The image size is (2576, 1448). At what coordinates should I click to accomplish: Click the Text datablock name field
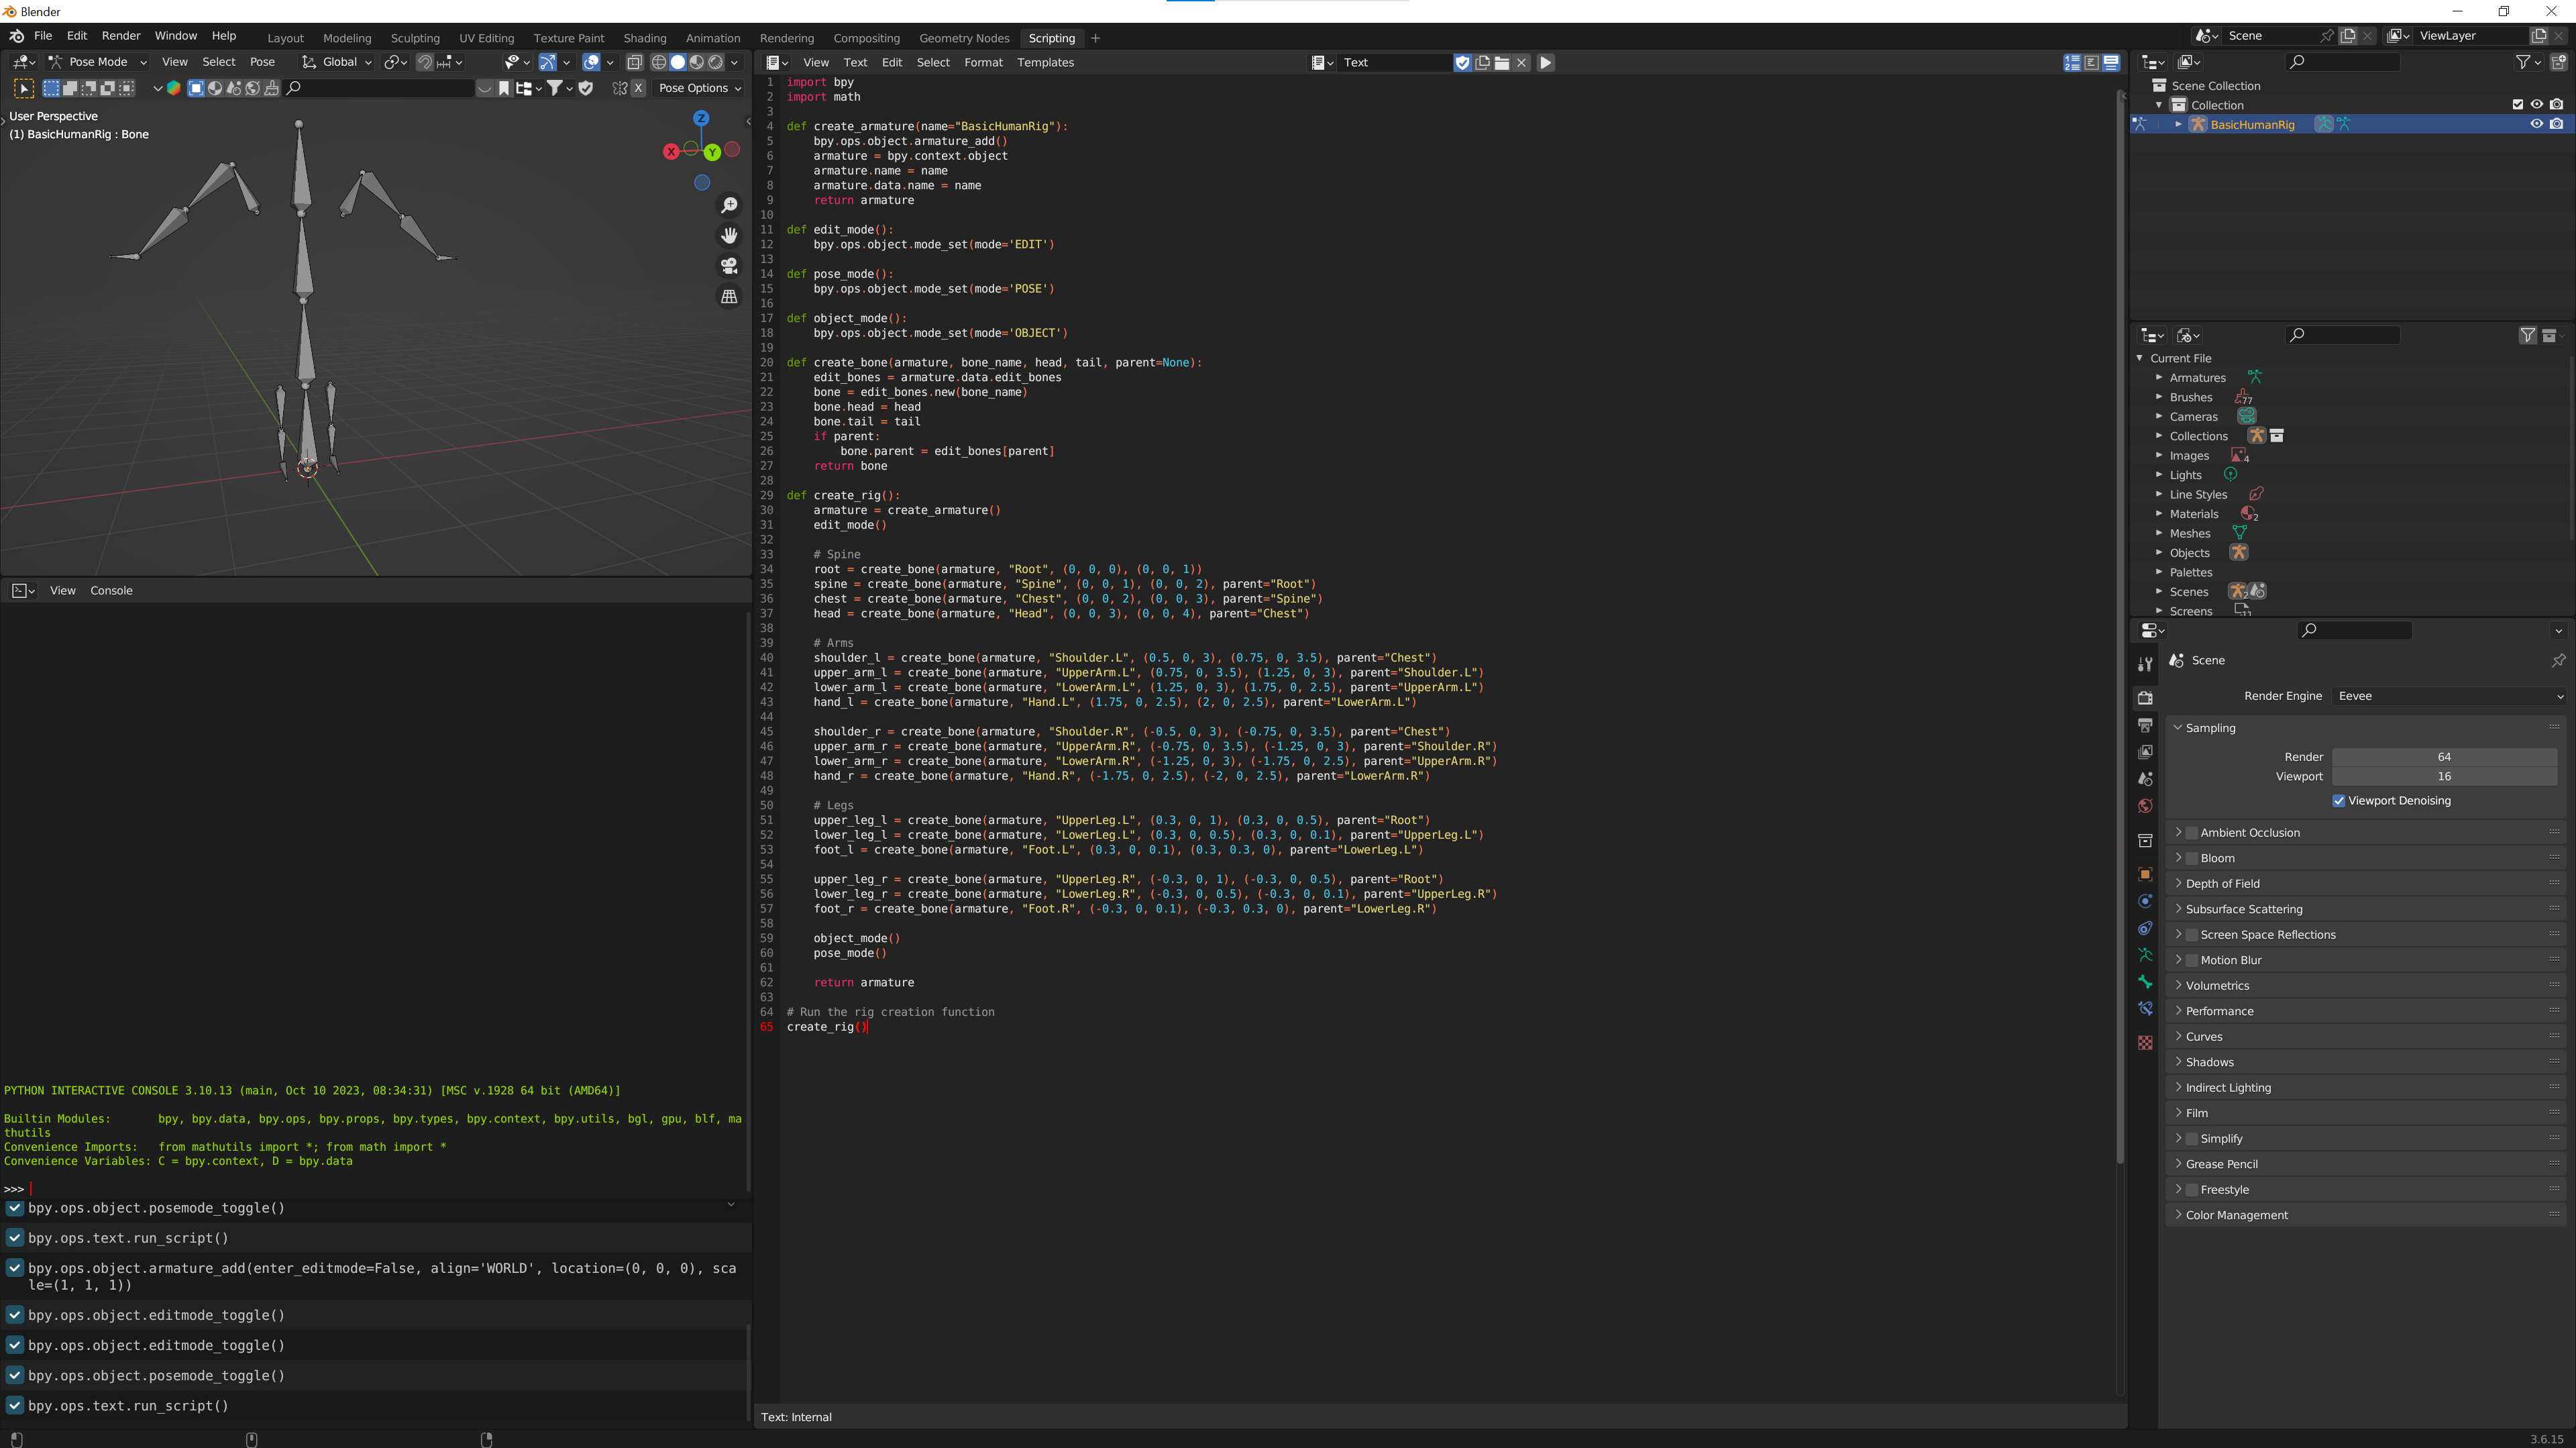(1394, 62)
